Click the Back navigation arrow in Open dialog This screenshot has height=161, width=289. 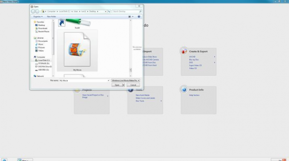pos(33,12)
